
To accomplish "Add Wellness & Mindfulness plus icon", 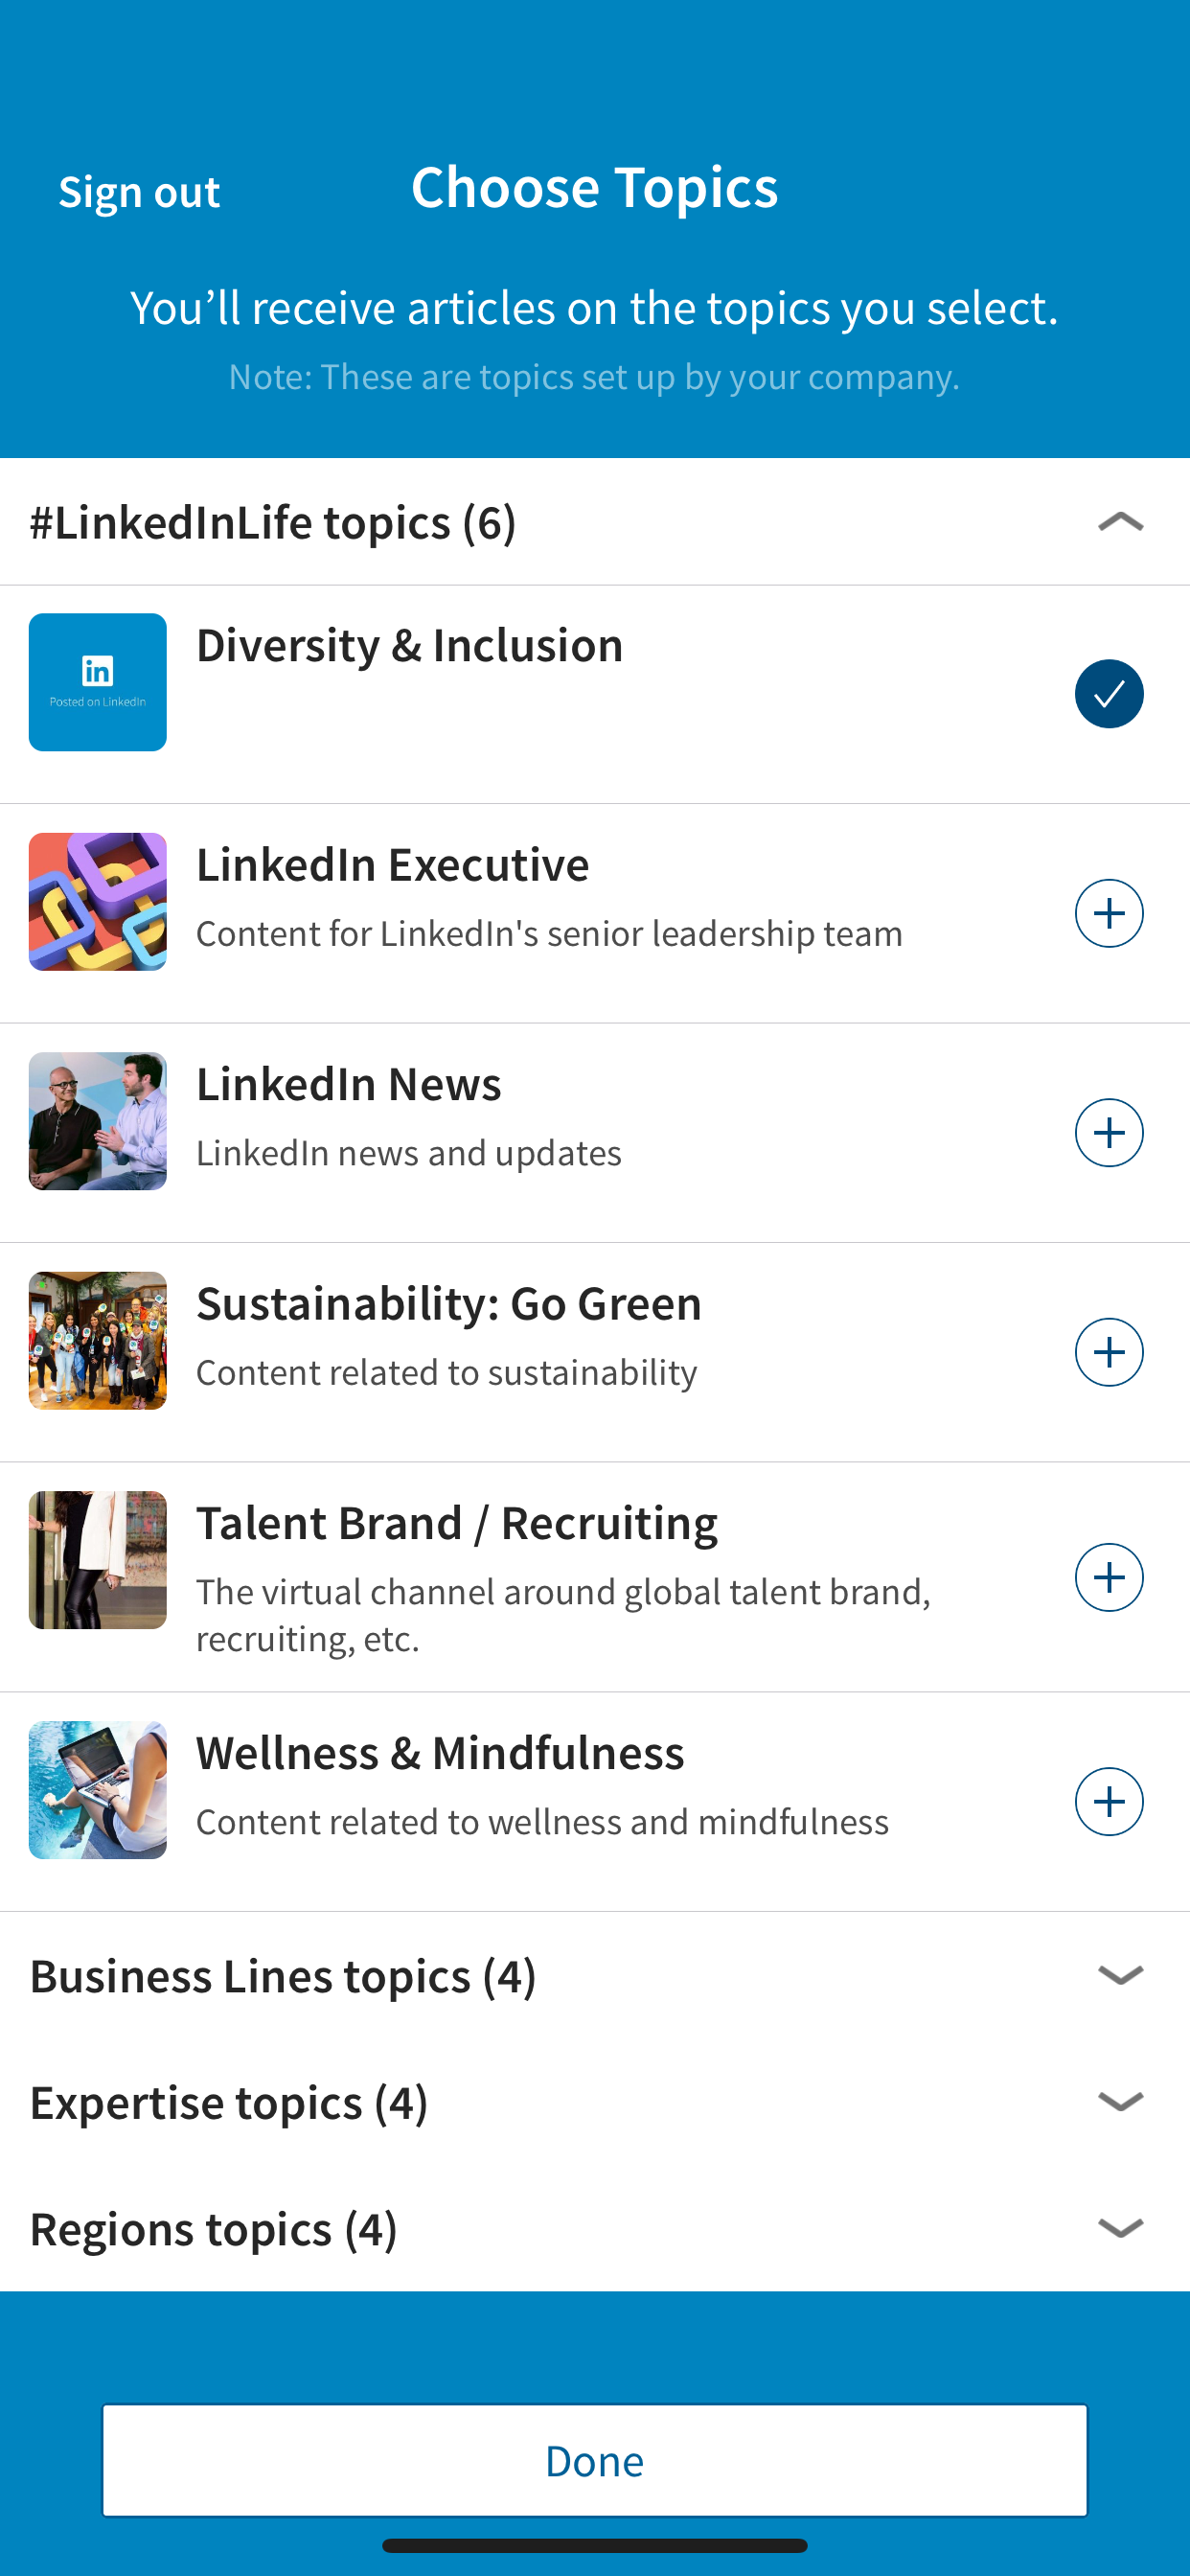I will 1108,1801.
